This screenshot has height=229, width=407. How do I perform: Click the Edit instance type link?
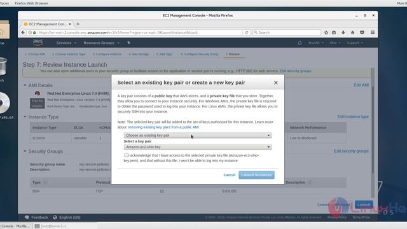pyautogui.click(x=353, y=116)
